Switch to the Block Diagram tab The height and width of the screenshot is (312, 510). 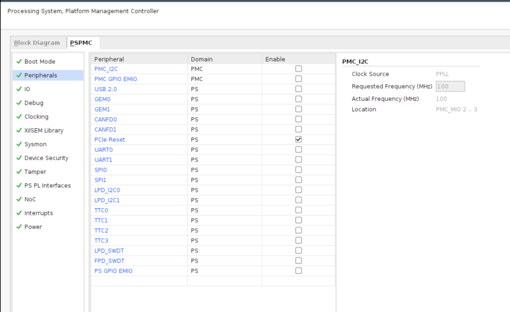click(37, 43)
